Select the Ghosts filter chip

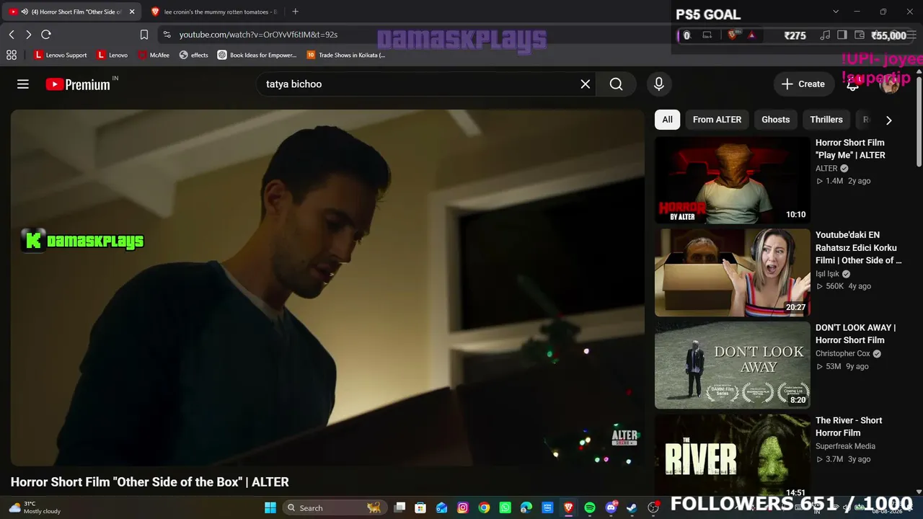pos(776,120)
